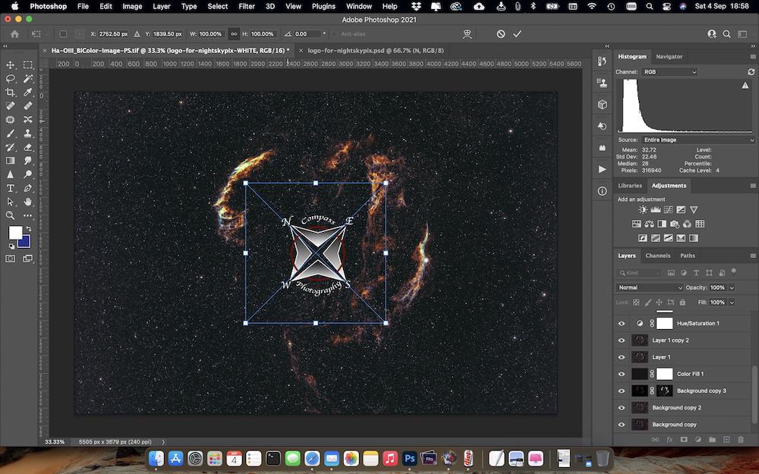Add a Photo Filter adjustment

tap(674, 224)
